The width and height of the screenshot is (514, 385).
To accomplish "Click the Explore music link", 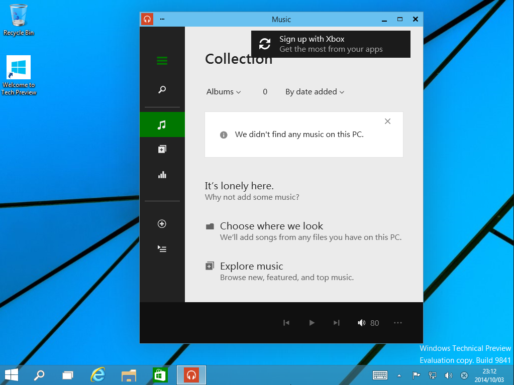I will [x=251, y=266].
